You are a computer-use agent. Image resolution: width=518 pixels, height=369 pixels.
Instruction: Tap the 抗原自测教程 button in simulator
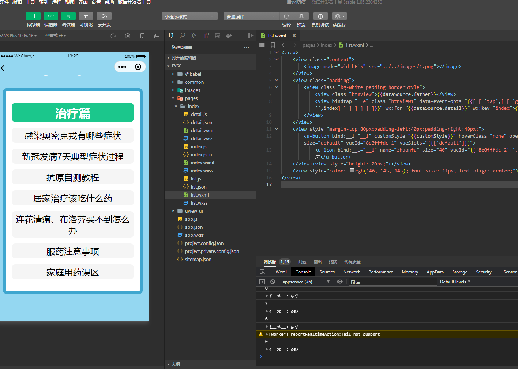pyautogui.click(x=73, y=178)
